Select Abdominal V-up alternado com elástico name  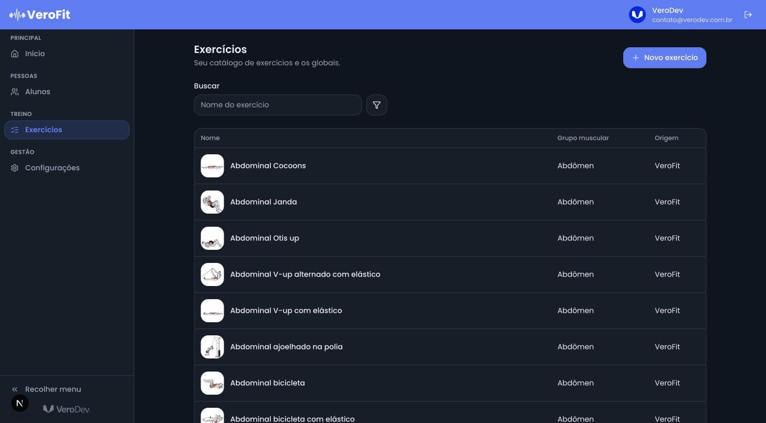point(305,274)
